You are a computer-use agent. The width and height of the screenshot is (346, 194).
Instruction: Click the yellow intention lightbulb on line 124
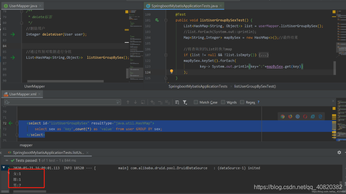(172, 71)
